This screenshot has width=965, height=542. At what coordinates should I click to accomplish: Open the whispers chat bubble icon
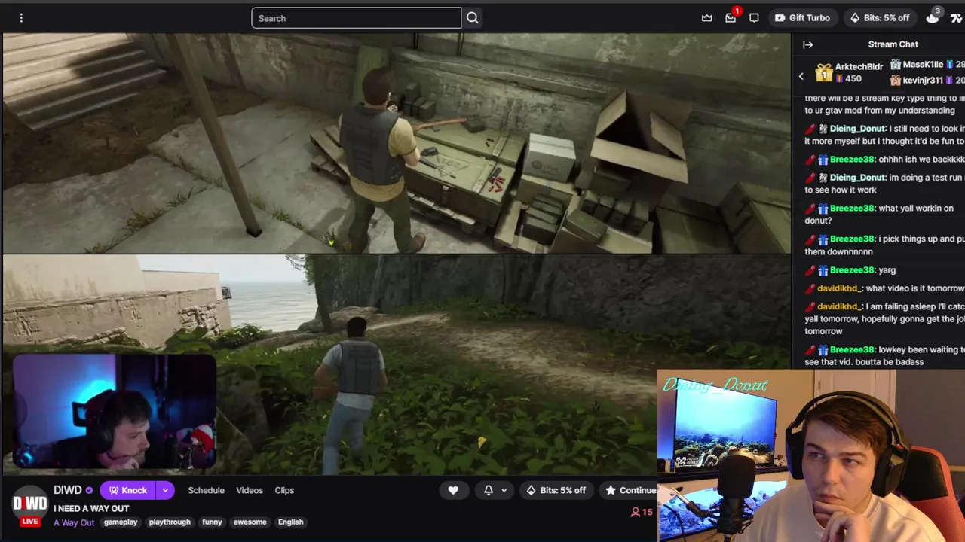tap(754, 18)
